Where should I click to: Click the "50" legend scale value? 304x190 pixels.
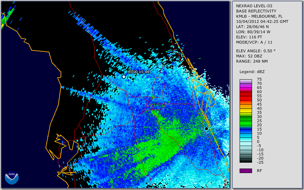coord(259,100)
